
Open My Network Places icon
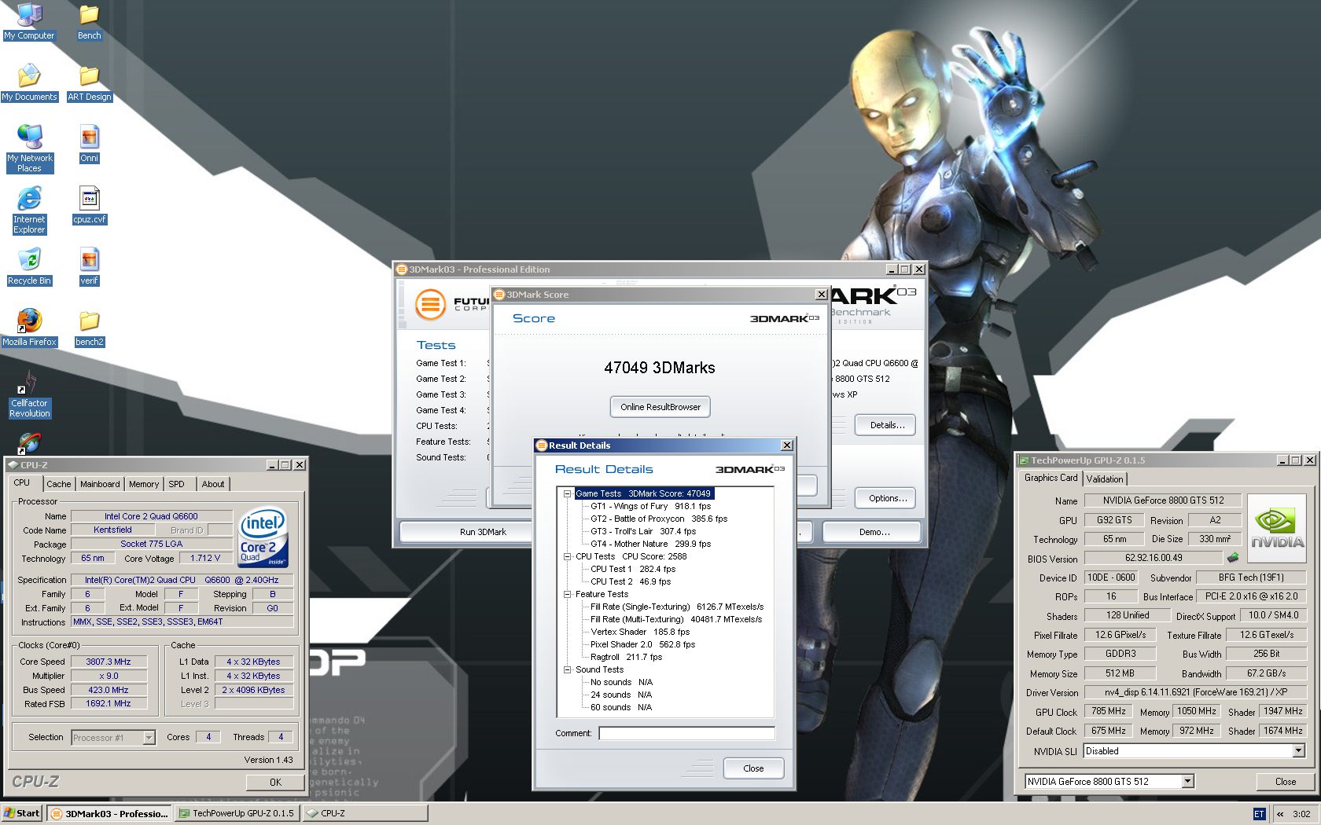click(29, 149)
